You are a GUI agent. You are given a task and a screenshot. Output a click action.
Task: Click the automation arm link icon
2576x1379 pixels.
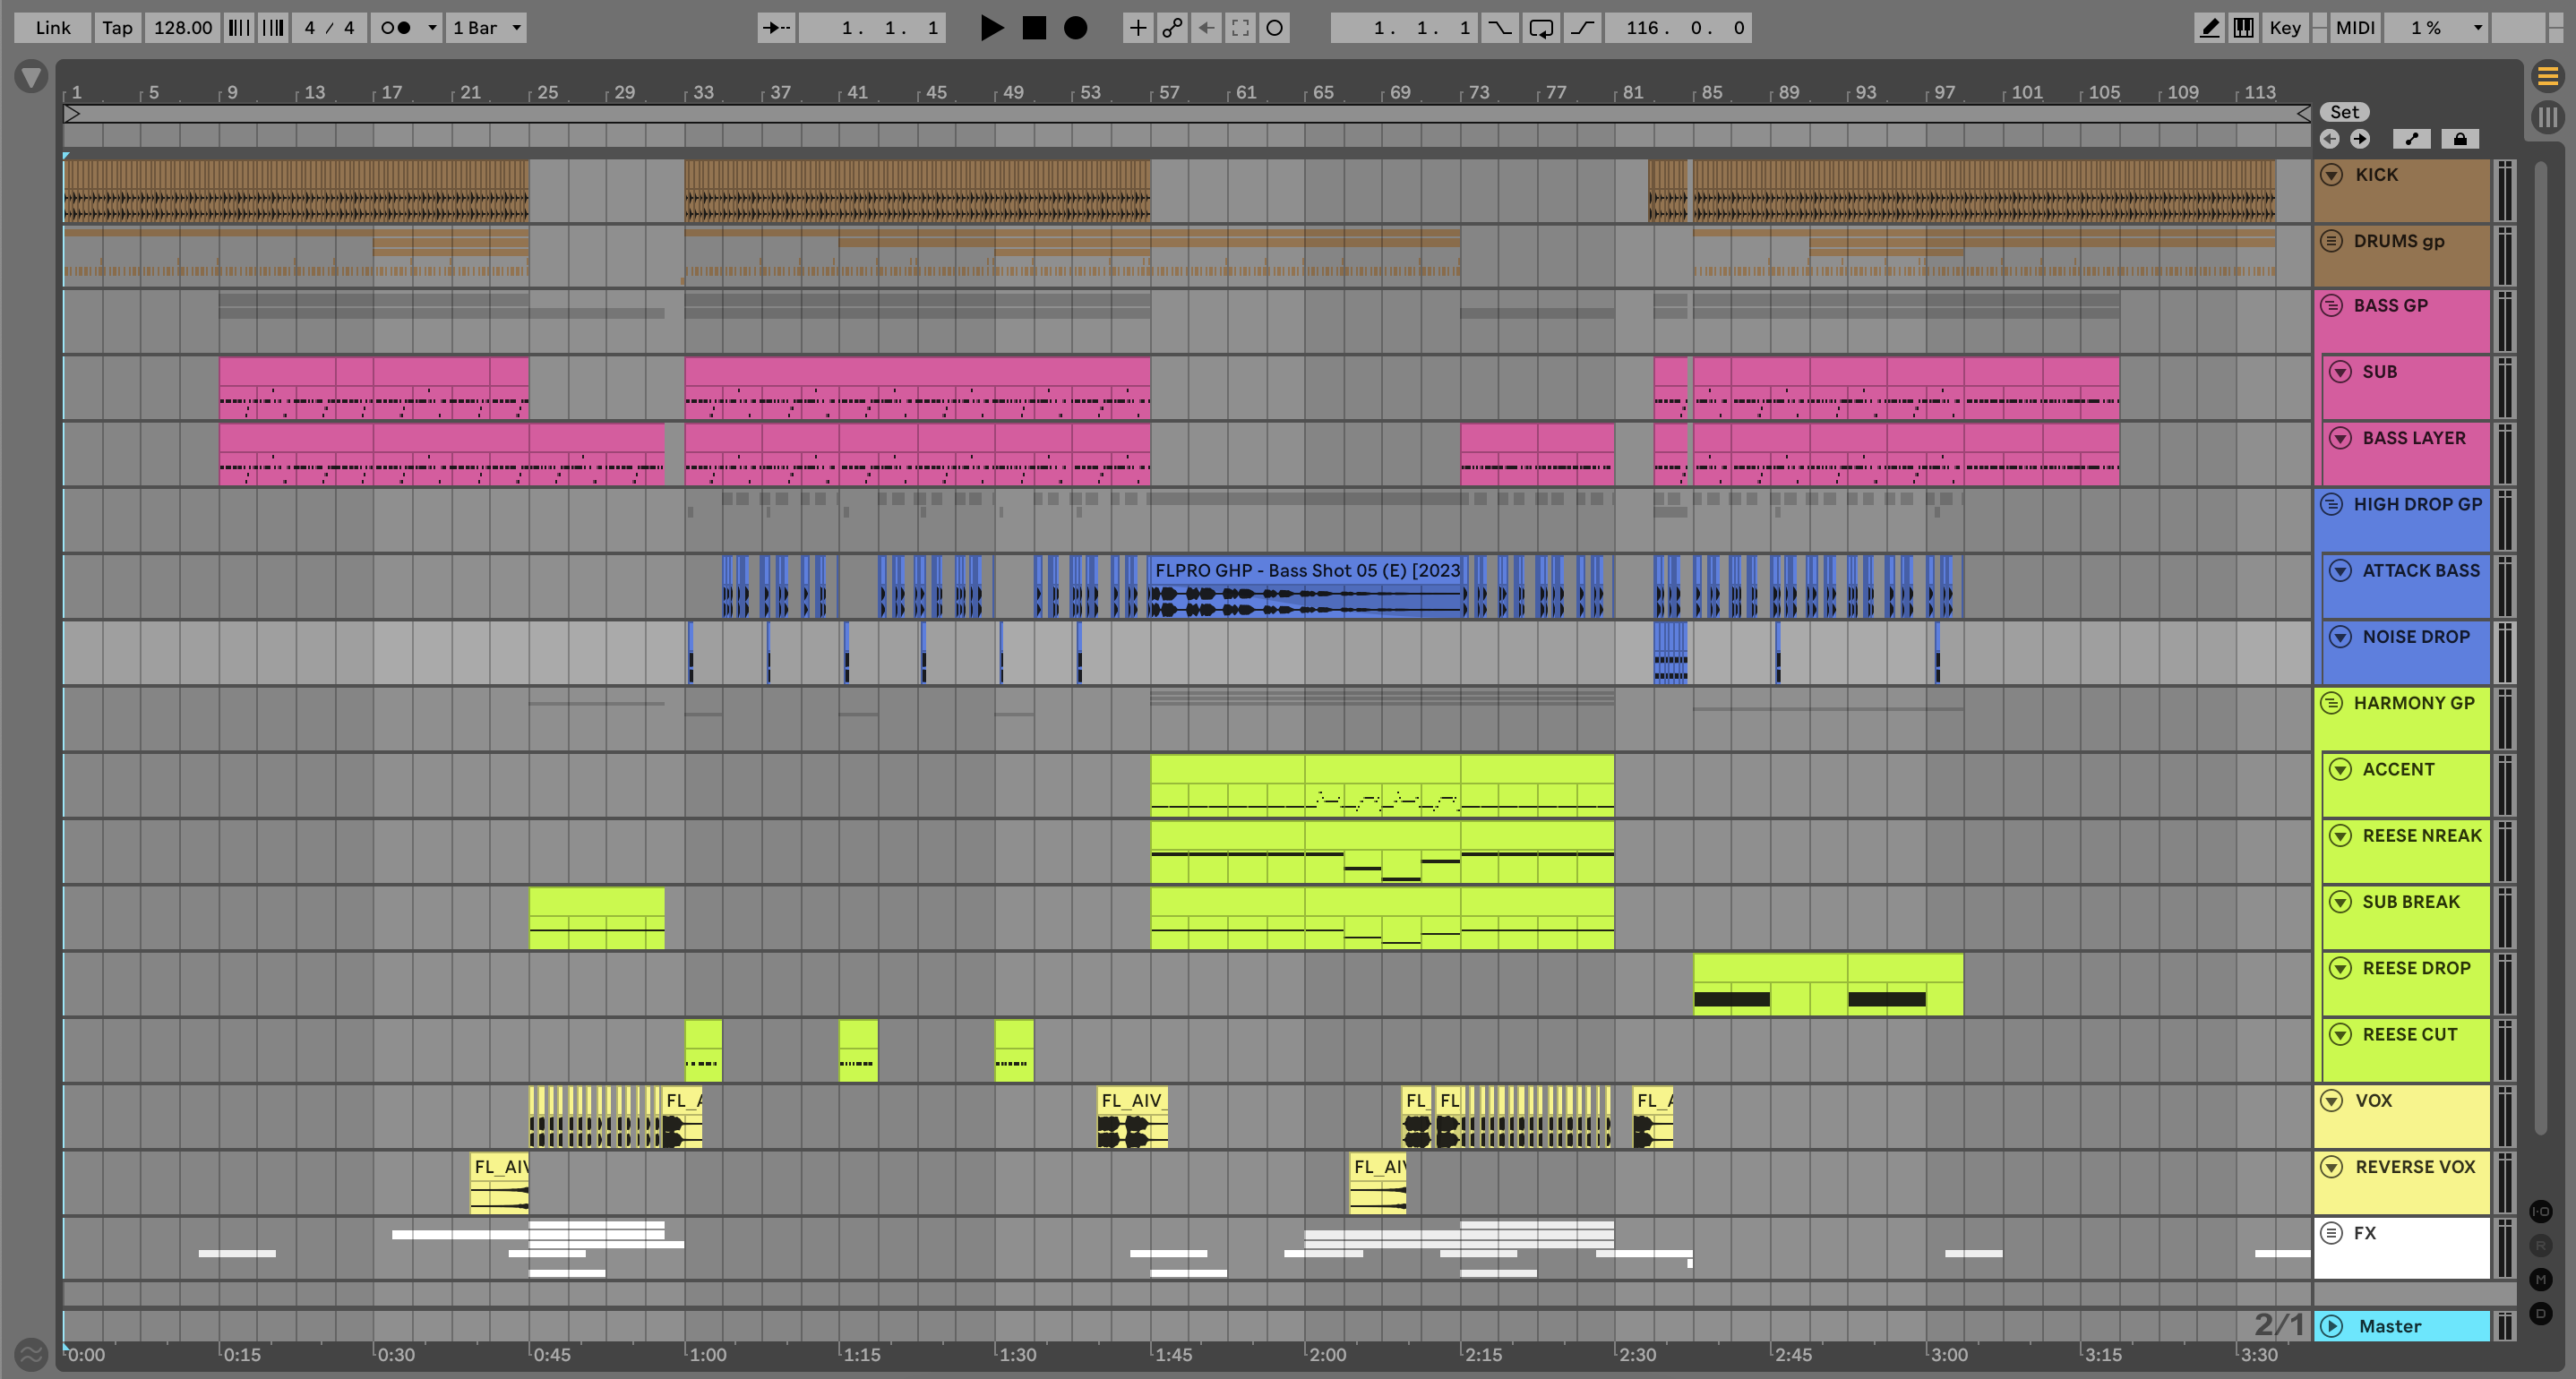[1172, 28]
